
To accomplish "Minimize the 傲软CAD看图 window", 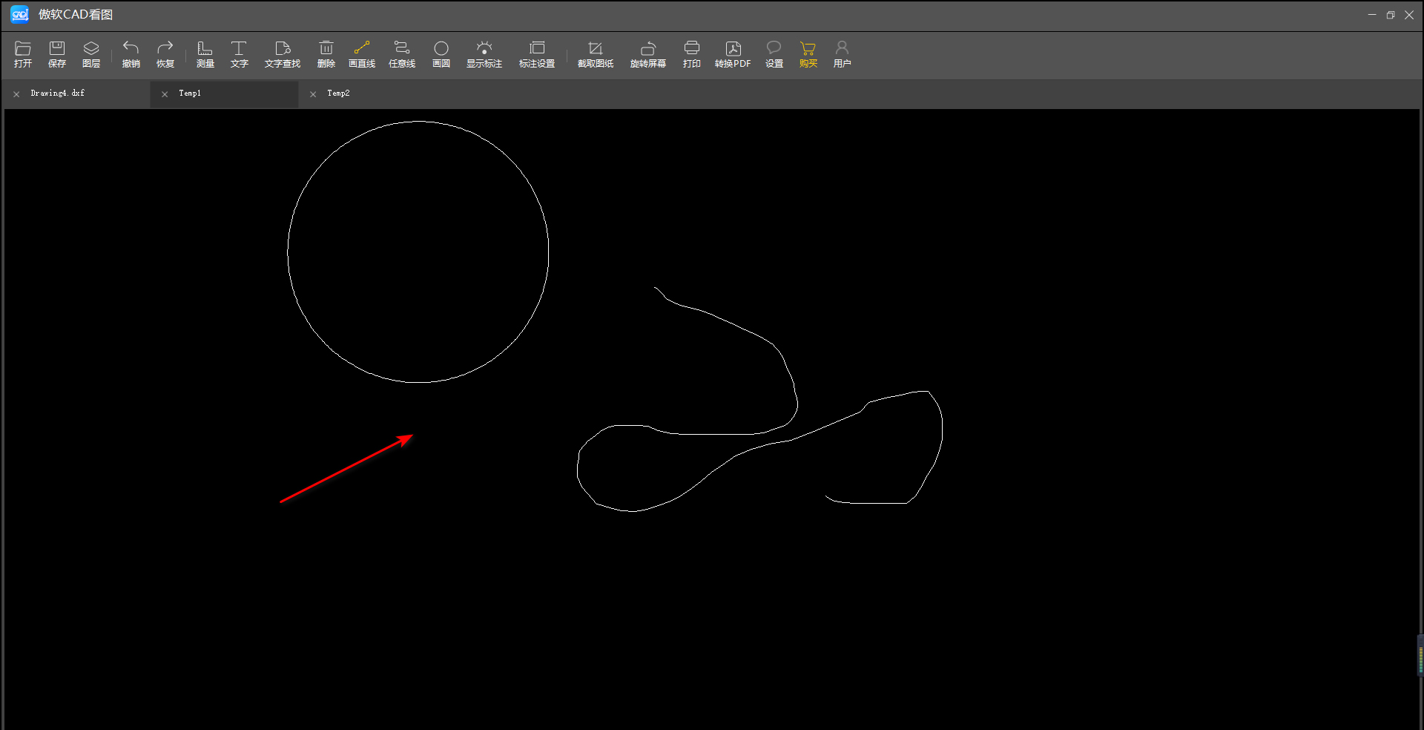I will coord(1372,15).
